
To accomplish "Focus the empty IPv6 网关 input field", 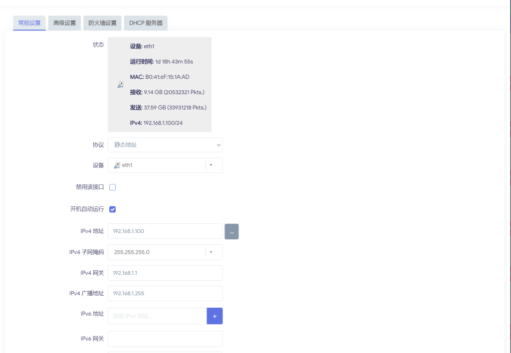I will pyautogui.click(x=165, y=339).
